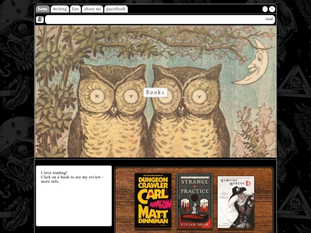Click the minimize circle button in window header
This screenshot has width=311, height=233.
[x=265, y=9]
